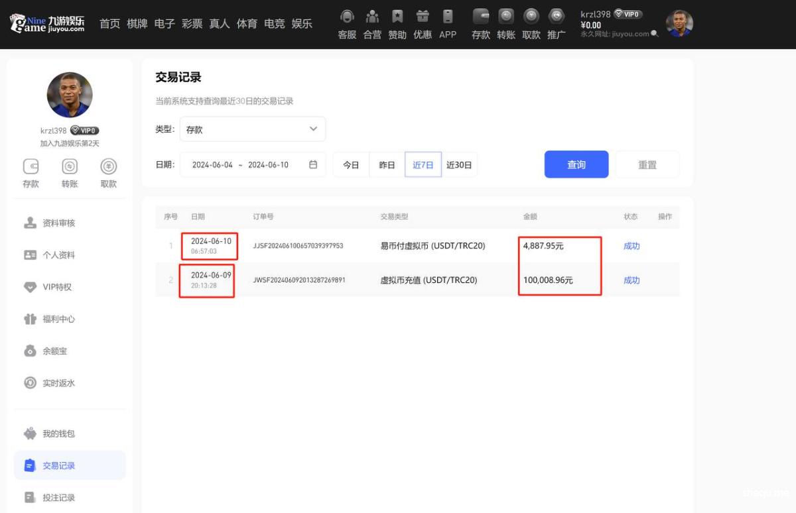Screen dimensions: 796x513
Task: Go to 棋牌 in navigation bar
Action: (137, 24)
